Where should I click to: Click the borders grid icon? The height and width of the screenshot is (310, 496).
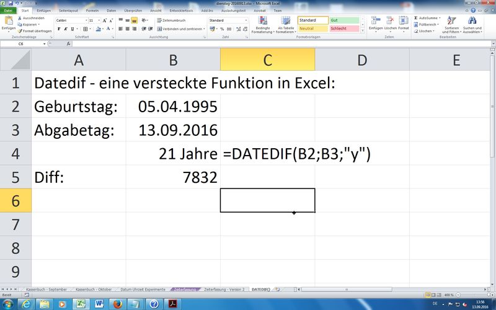click(x=85, y=29)
